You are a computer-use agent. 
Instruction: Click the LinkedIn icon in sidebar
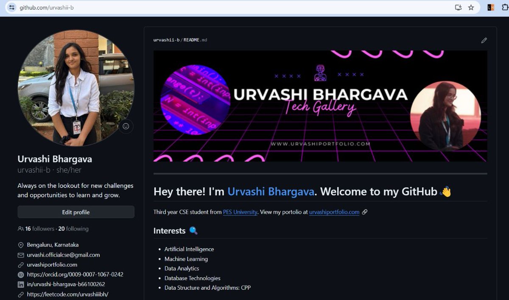tap(21, 284)
